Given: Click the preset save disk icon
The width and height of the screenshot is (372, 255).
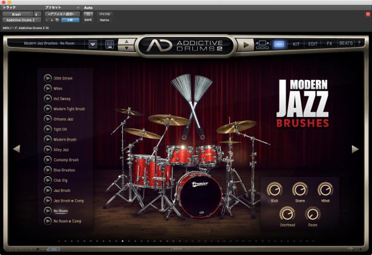Looking at the screenshot, I should tap(109, 44).
